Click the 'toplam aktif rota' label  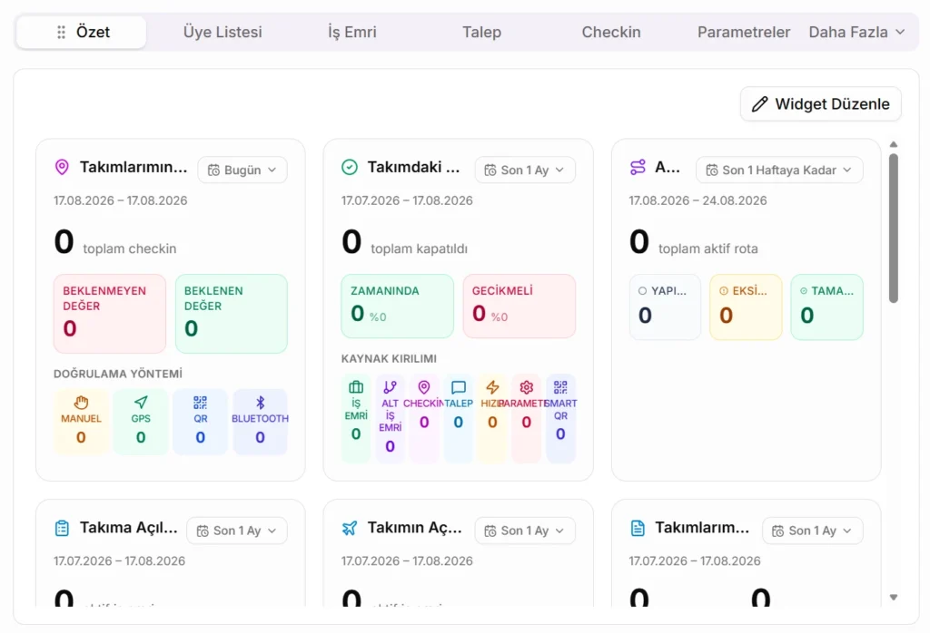pos(708,248)
